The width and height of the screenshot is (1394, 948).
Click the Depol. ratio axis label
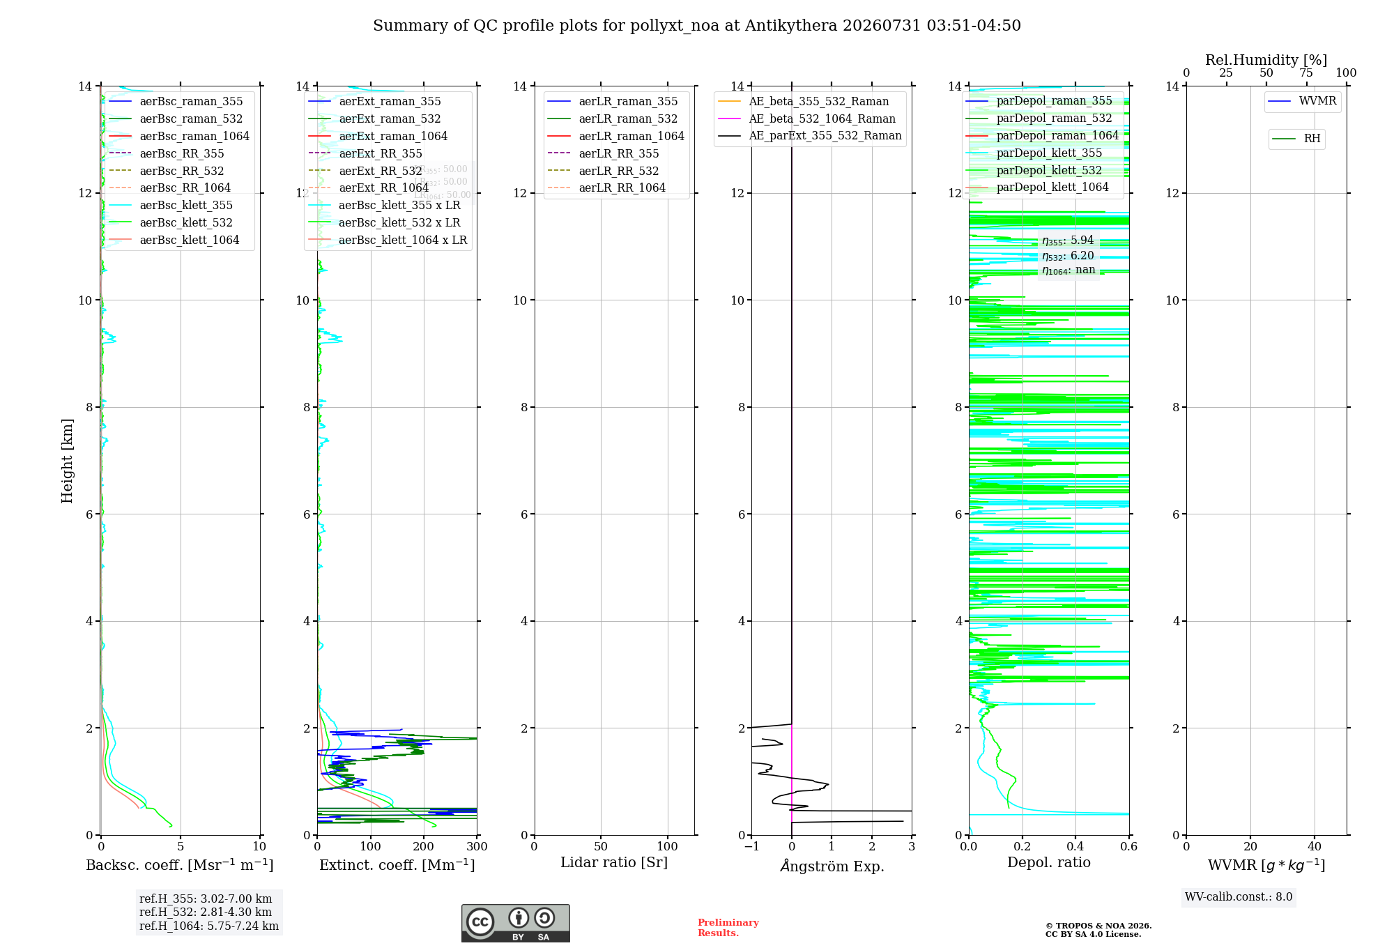pos(1049,862)
